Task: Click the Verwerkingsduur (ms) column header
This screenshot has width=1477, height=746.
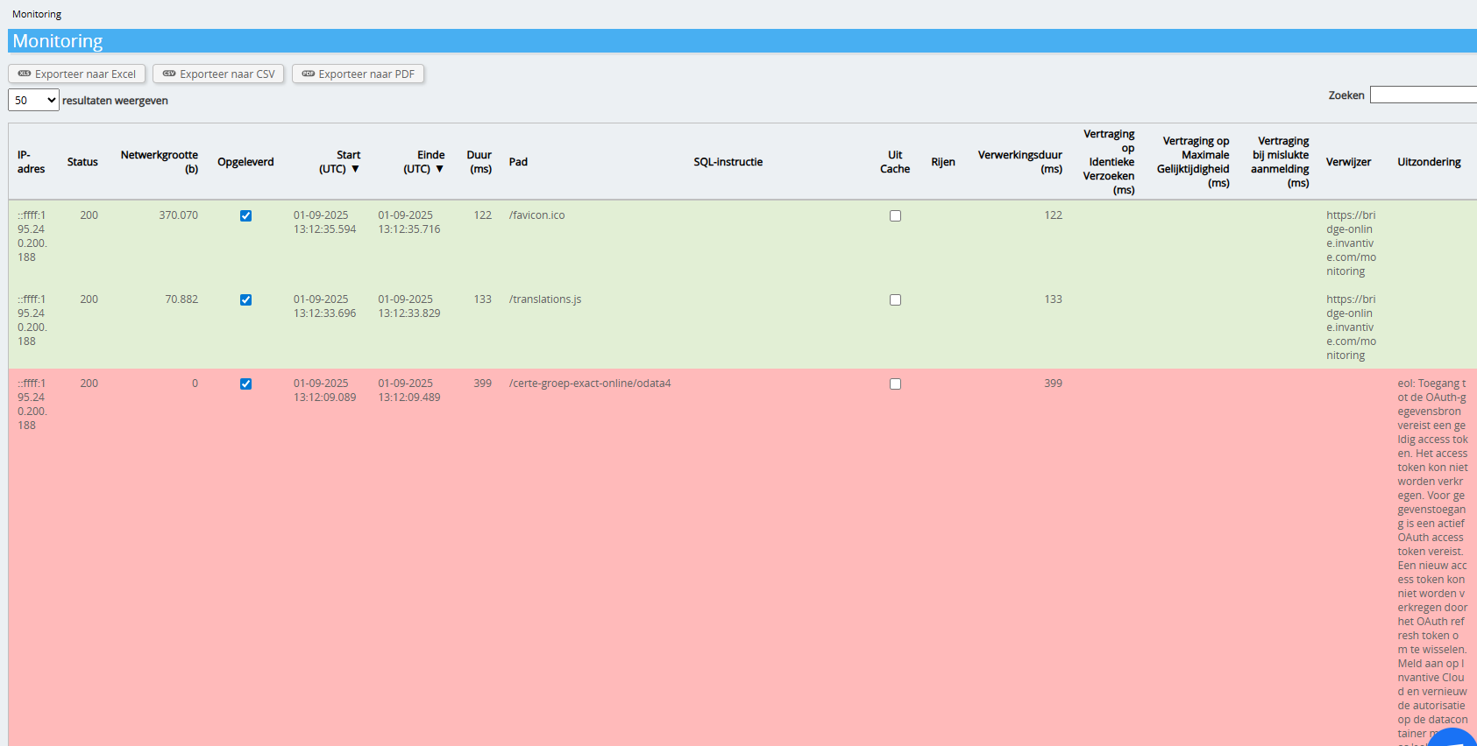Action: 1019,162
